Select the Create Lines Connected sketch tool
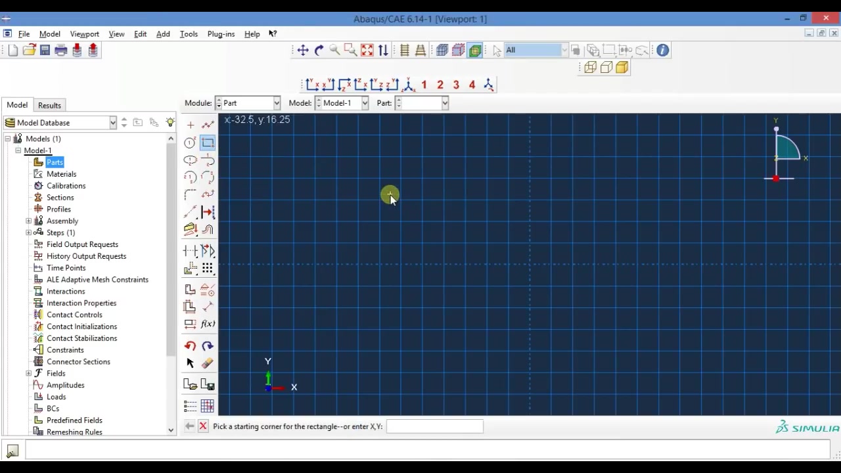The height and width of the screenshot is (473, 841). click(208, 125)
